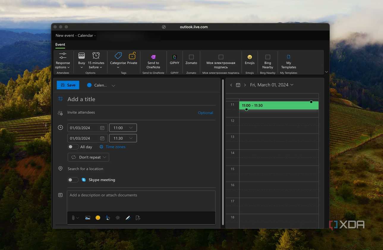Image resolution: width=383 pixels, height=250 pixels.
Task: Select the green 11:00 - 11:30 event block
Action: (x=279, y=105)
